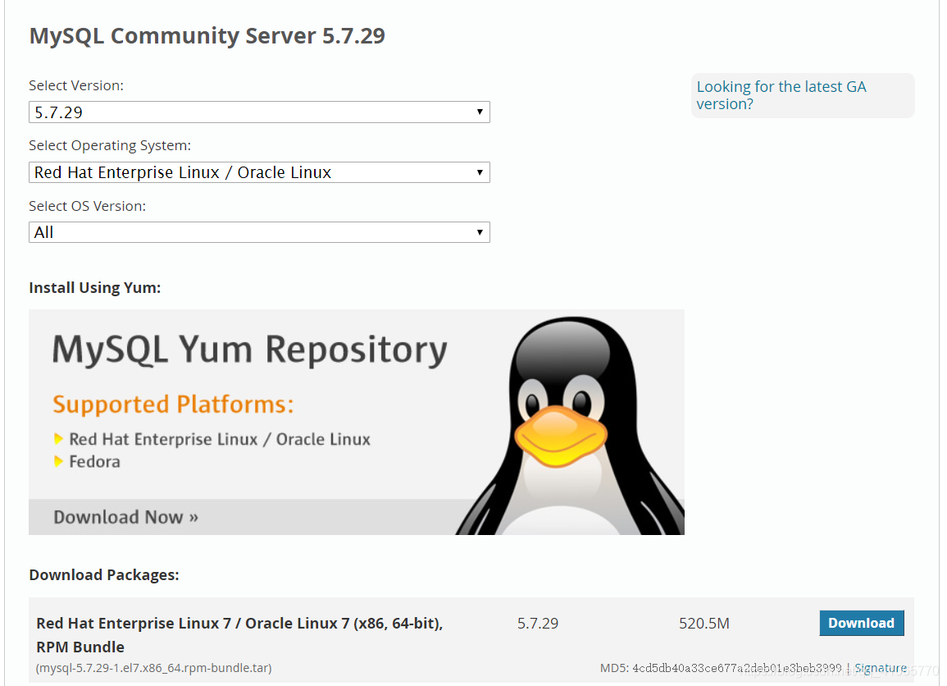Click the Download Now » banner link
Image resolution: width=947 pixels, height=686 pixels.
(125, 517)
